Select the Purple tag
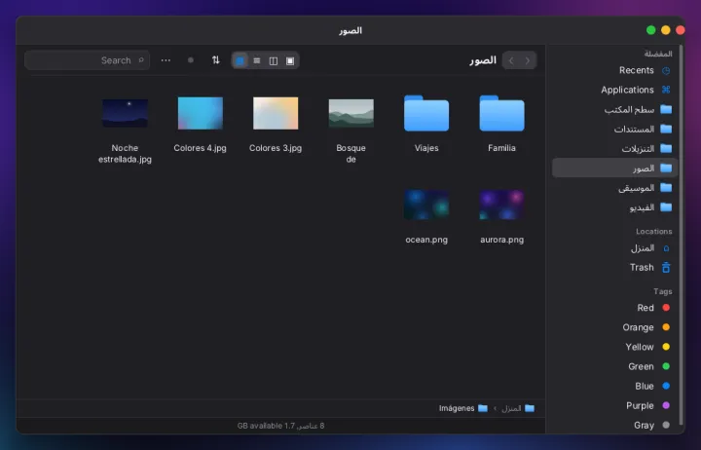This screenshot has width=701, height=450. pyautogui.click(x=615, y=406)
